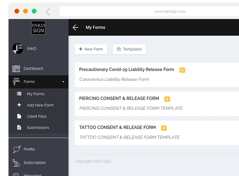Open PIERCING CONSENT & RELEASE FORM
The height and width of the screenshot is (176, 239).
[x=119, y=99]
